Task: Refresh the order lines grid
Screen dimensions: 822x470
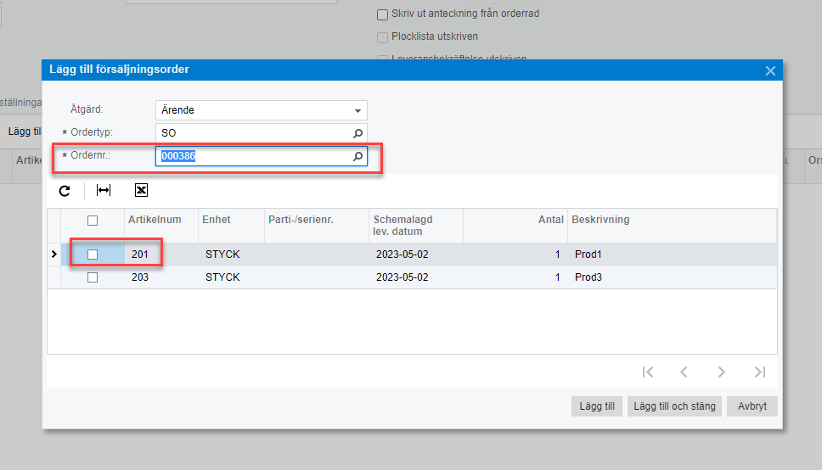Action: (x=65, y=191)
